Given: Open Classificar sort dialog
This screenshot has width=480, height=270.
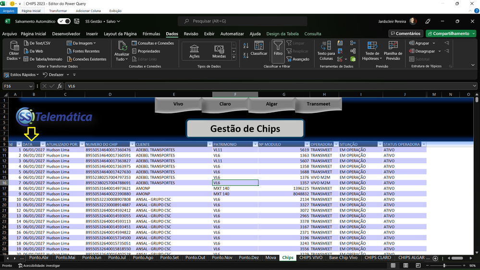Looking at the screenshot, I should coord(258,49).
